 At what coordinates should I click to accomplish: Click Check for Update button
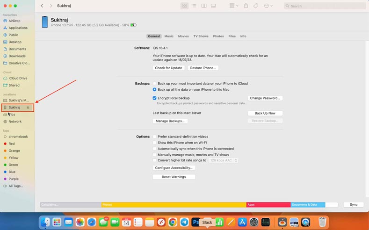(x=168, y=68)
